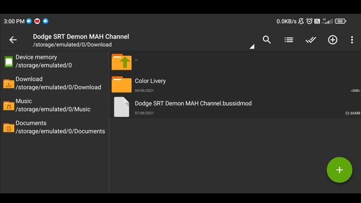
Task: Tap the green floating add button
Action: pos(340,170)
